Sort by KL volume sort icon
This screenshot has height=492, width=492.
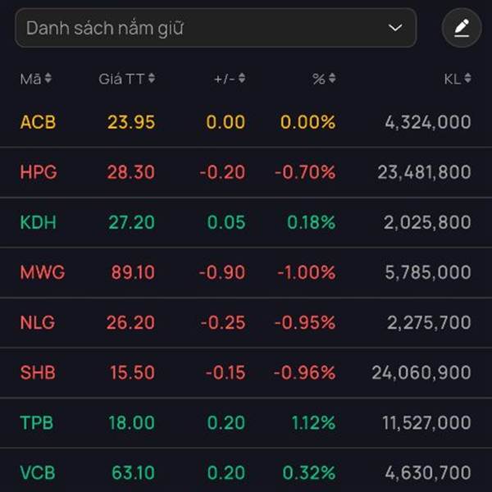pyautogui.click(x=467, y=79)
